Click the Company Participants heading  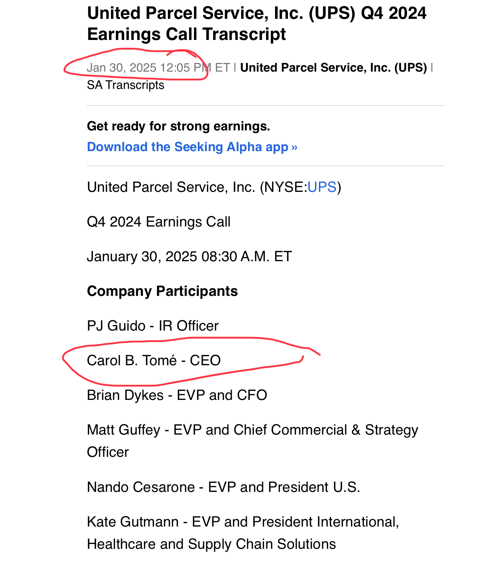point(162,291)
